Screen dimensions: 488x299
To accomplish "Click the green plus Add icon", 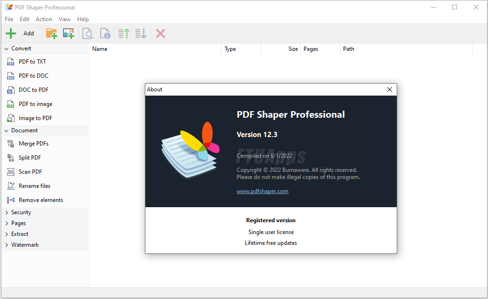I will pos(11,33).
